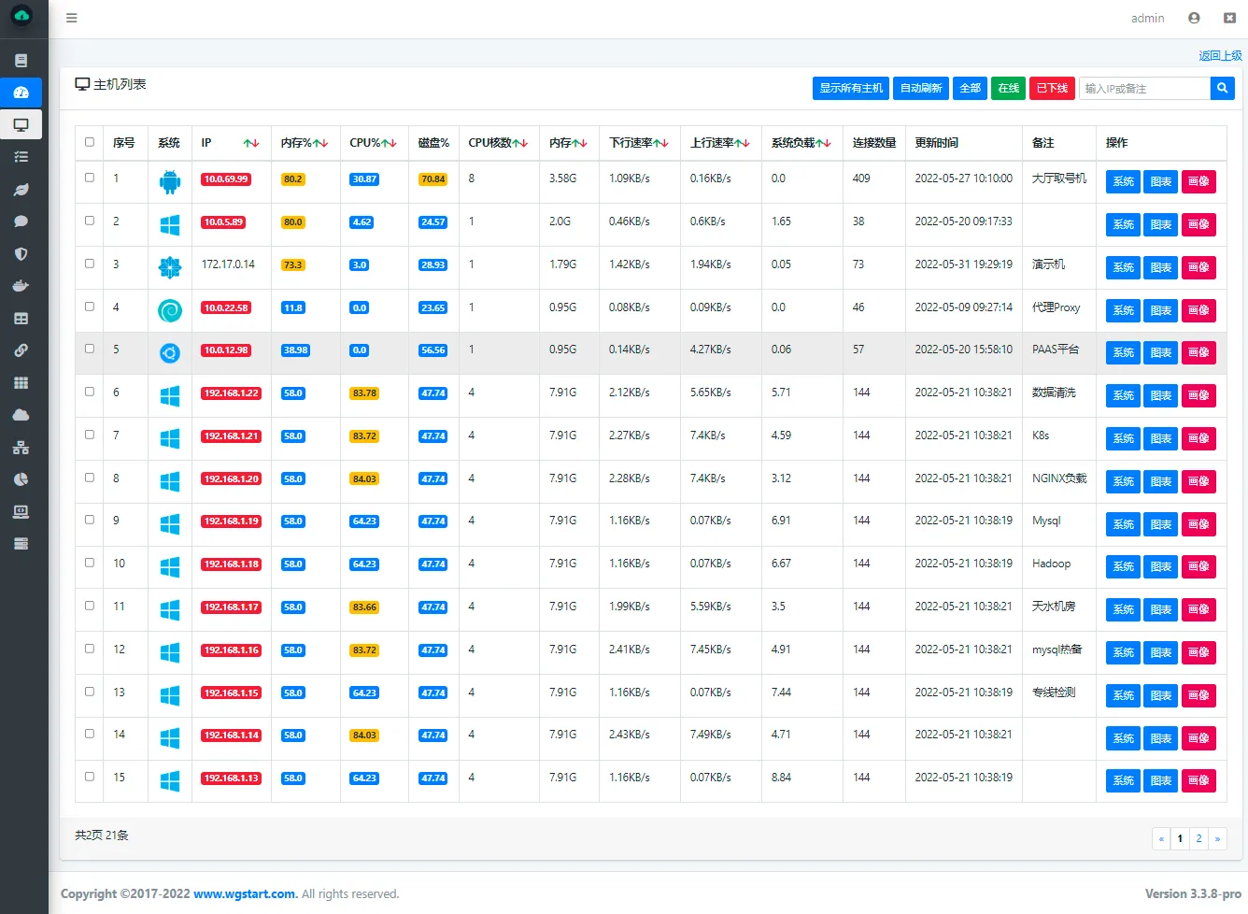Sort by CPU核数 column arrows
The width and height of the screenshot is (1248, 914).
pos(520,143)
